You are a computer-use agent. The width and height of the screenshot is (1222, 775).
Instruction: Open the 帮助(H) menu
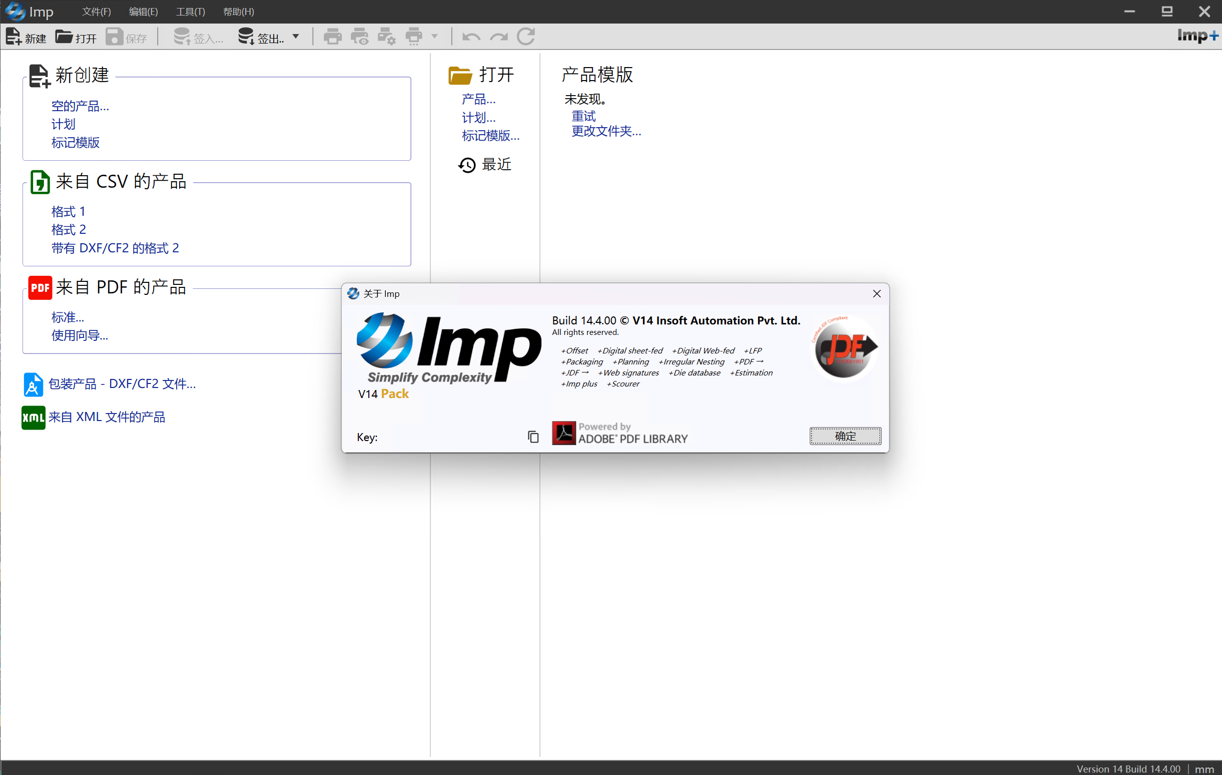(239, 12)
